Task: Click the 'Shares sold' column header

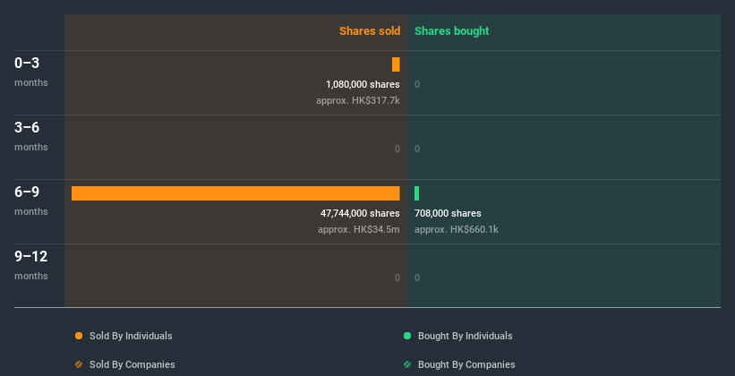Action: [370, 31]
